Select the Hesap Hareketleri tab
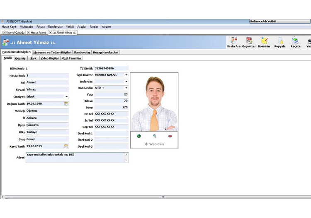Viewport: 311px width, 218px height. (105, 53)
